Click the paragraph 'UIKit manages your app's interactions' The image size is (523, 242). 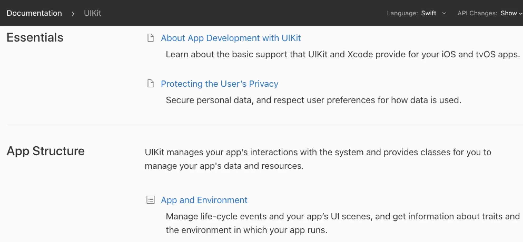coord(318,159)
